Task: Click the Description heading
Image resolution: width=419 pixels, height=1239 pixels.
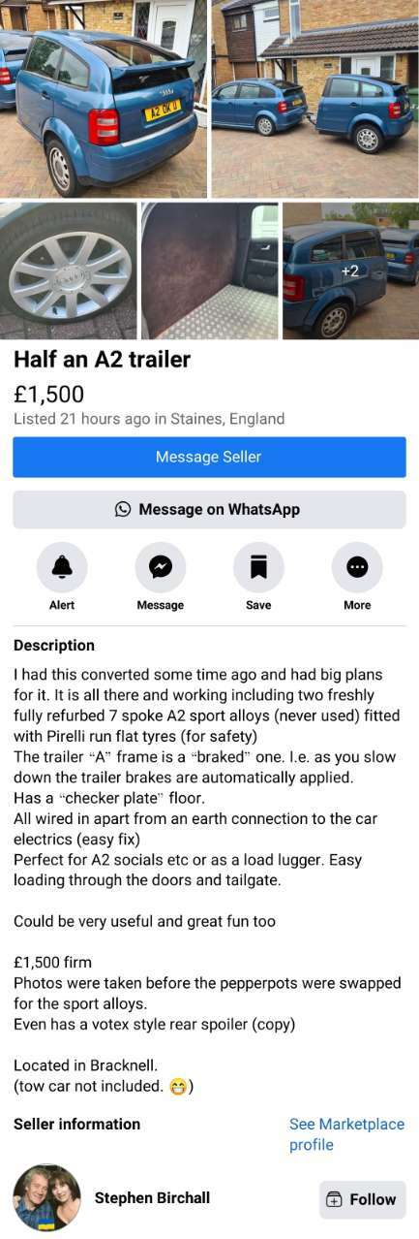Action: pyautogui.click(x=54, y=646)
